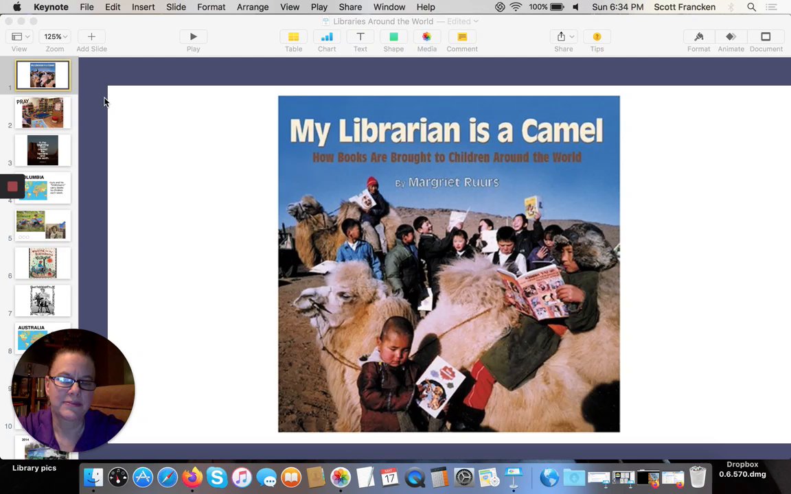The image size is (791, 494).
Task: Insert a Table from the toolbar
Action: (x=293, y=37)
